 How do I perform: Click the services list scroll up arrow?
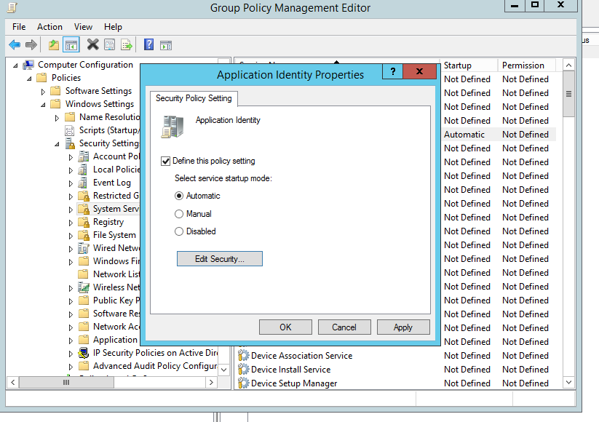(568, 65)
